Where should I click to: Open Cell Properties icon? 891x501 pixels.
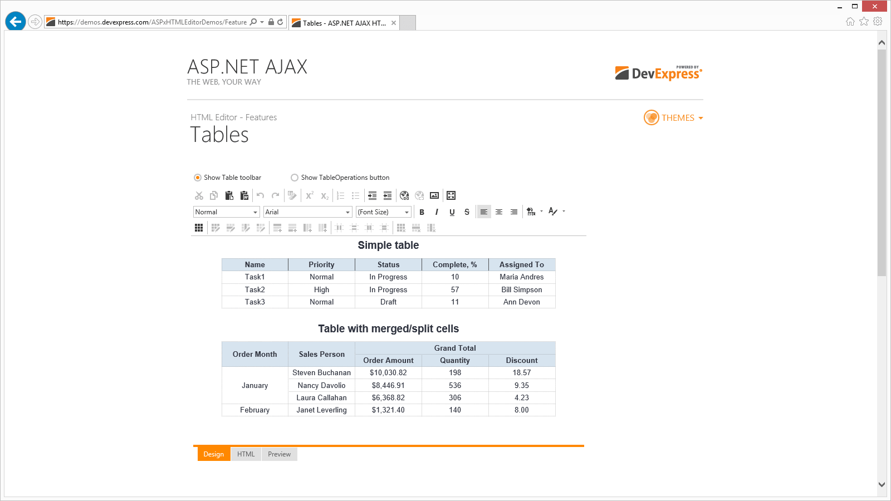261,228
